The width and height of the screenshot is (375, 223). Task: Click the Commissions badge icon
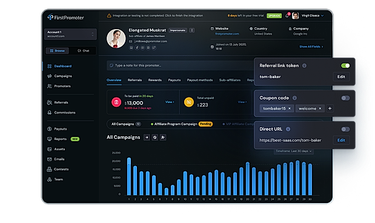tap(50, 113)
